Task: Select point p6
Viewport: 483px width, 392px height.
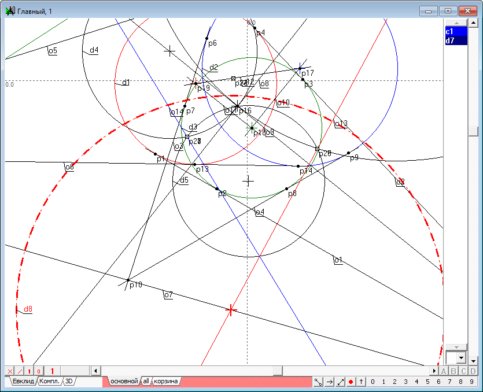Action: coord(207,39)
